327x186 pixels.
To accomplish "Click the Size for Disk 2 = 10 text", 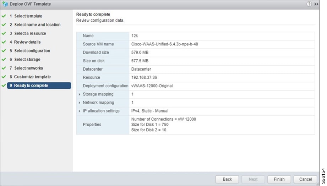I will [x=149, y=130].
